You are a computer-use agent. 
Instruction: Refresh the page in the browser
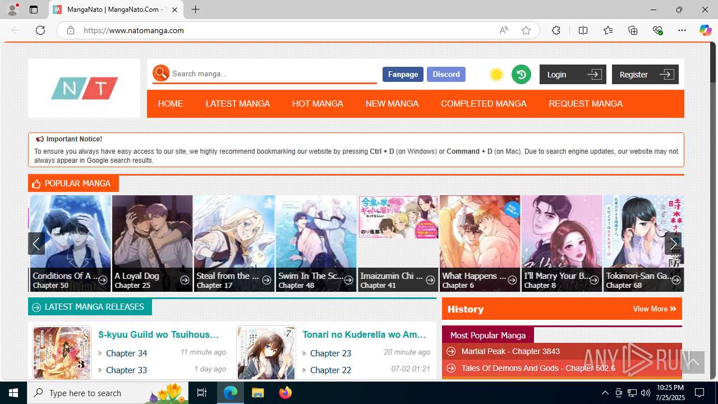click(40, 30)
